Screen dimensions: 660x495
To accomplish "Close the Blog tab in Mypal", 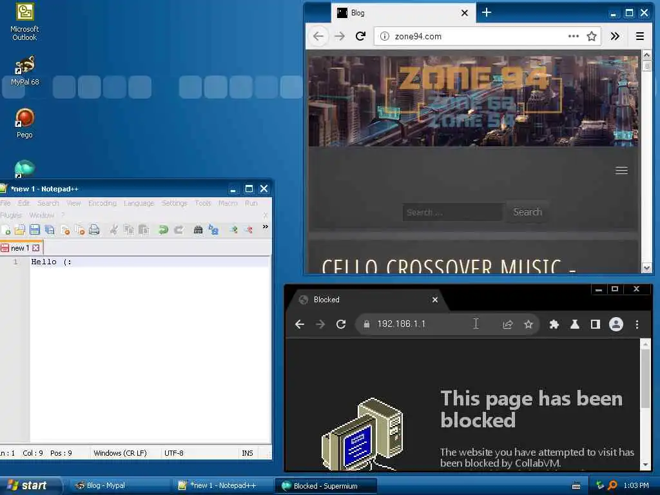I will point(465,13).
